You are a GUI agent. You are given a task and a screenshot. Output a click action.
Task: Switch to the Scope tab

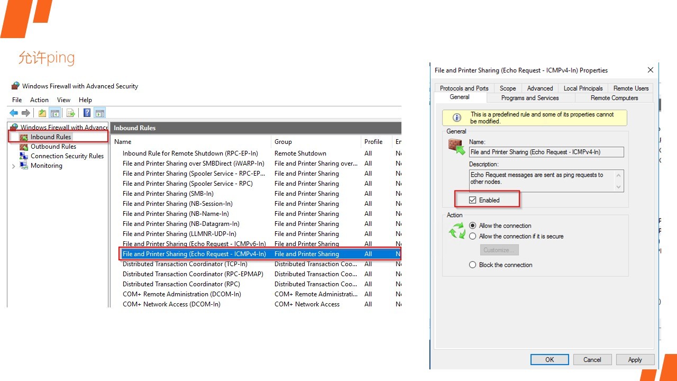coord(508,88)
